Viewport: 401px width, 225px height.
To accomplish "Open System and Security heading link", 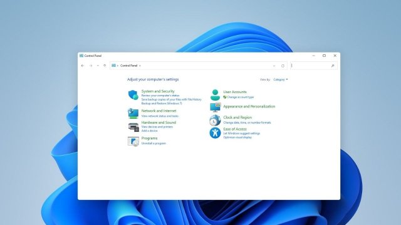I will (x=158, y=91).
